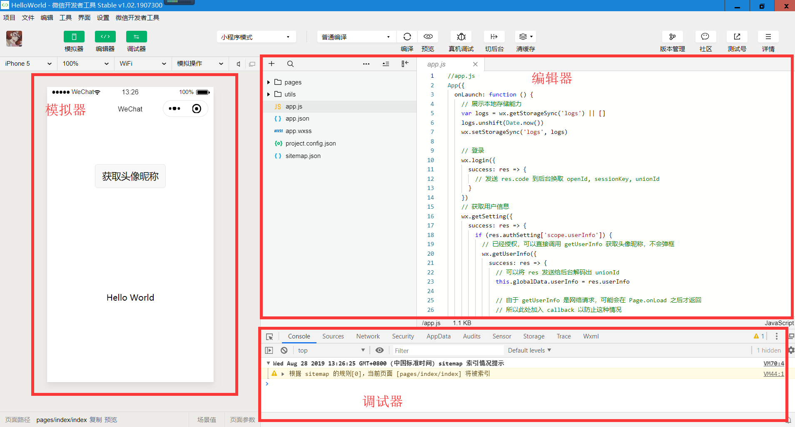Expand the utils folder
Viewport: 795px width, 427px height.
point(269,94)
